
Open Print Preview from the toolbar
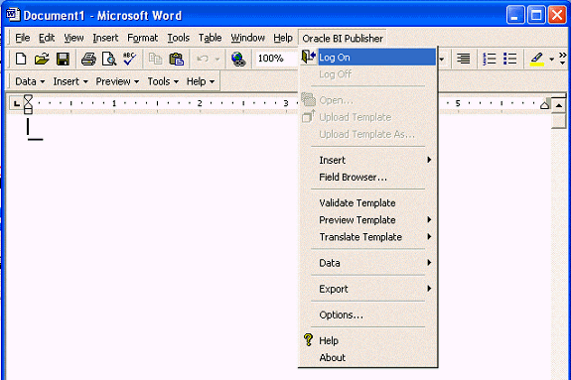pos(109,59)
